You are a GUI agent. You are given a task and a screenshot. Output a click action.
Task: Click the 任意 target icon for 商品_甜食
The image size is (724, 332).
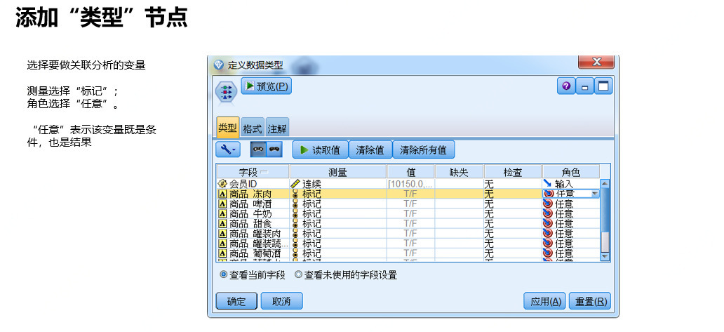(548, 223)
